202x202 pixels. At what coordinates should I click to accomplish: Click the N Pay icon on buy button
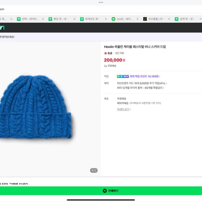pos(105,191)
